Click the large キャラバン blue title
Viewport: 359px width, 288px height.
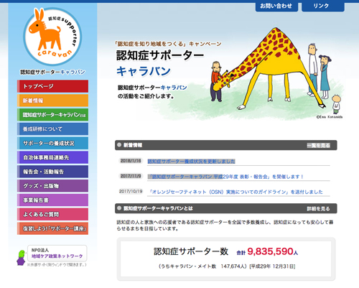tap(144, 71)
